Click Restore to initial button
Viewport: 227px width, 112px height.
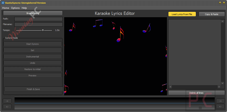[x=33, y=69]
